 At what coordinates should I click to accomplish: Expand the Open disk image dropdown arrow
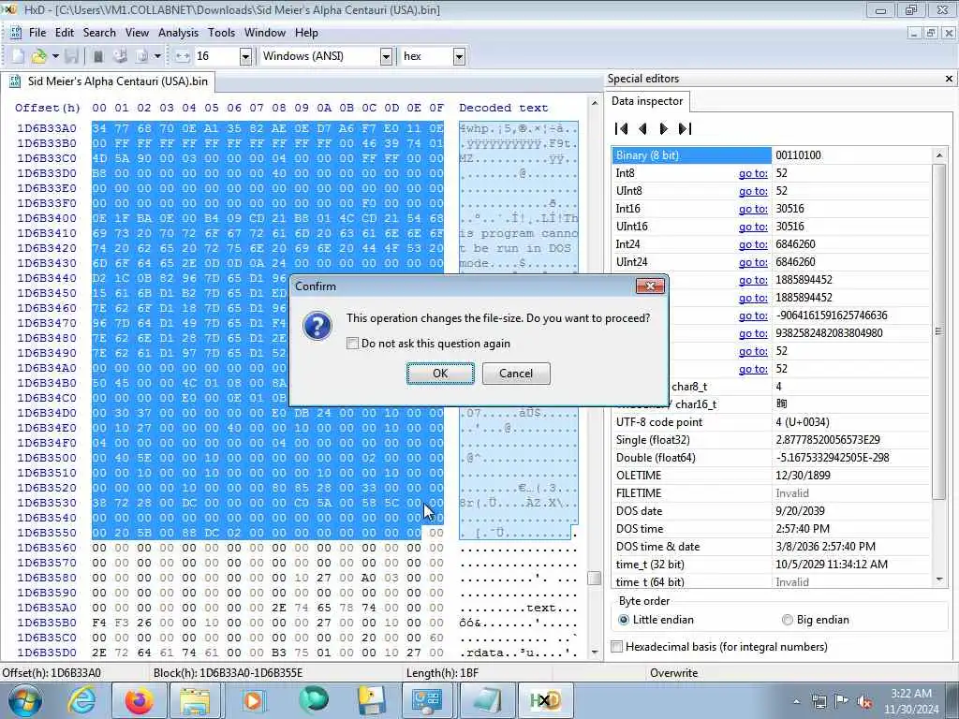[157, 56]
